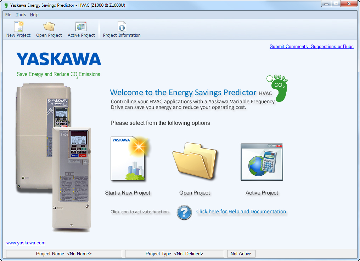
Task: Click the Project Type status bar field
Action: pos(174,254)
